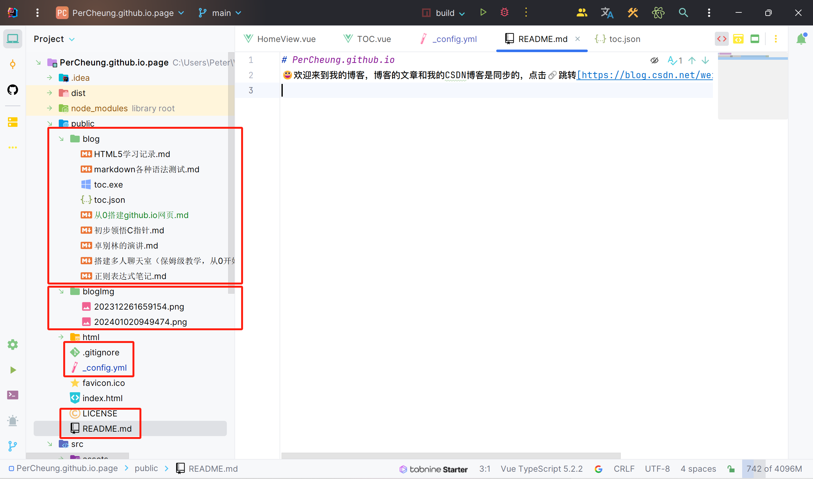Click the Tabnine Starter status widget
Image resolution: width=813 pixels, height=479 pixels.
coord(433,469)
